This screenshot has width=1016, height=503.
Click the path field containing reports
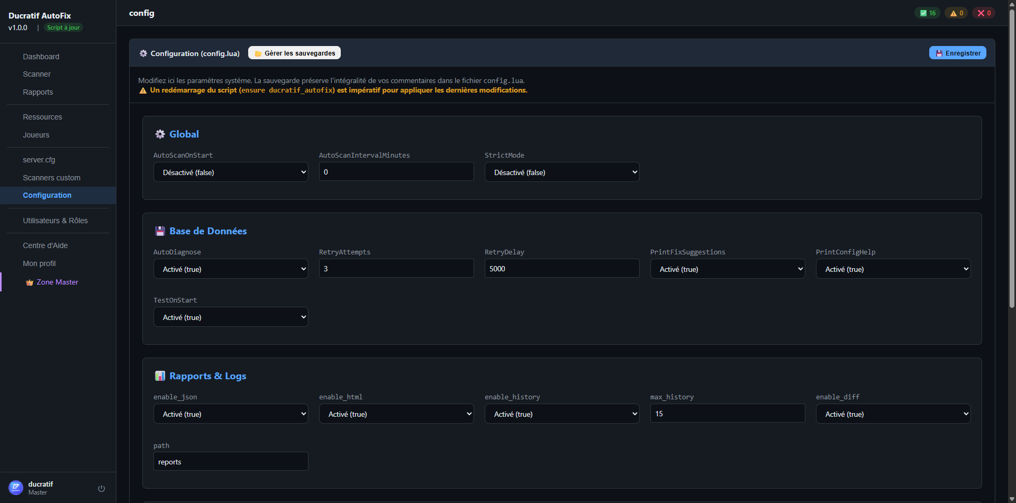230,461
